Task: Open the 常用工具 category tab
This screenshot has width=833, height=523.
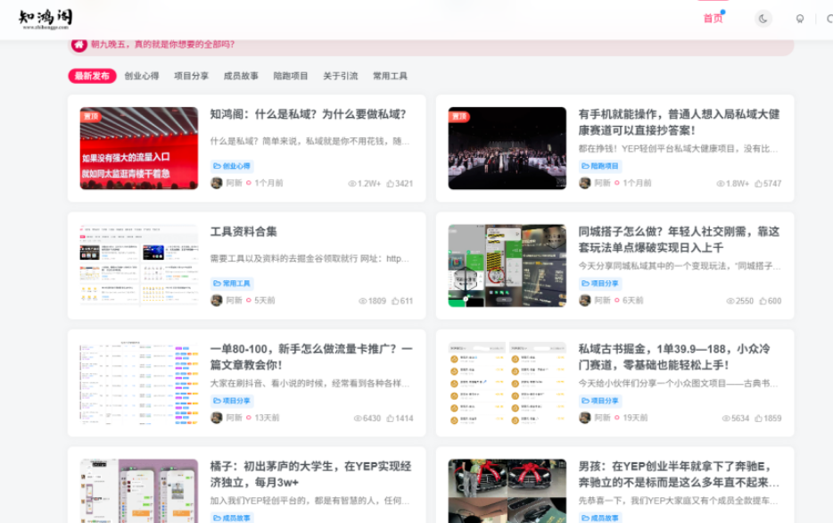Action: (390, 77)
